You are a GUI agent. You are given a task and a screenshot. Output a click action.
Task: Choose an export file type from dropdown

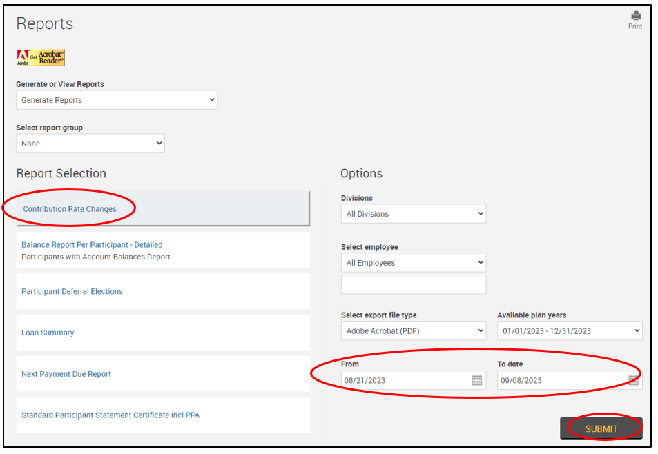pos(413,331)
